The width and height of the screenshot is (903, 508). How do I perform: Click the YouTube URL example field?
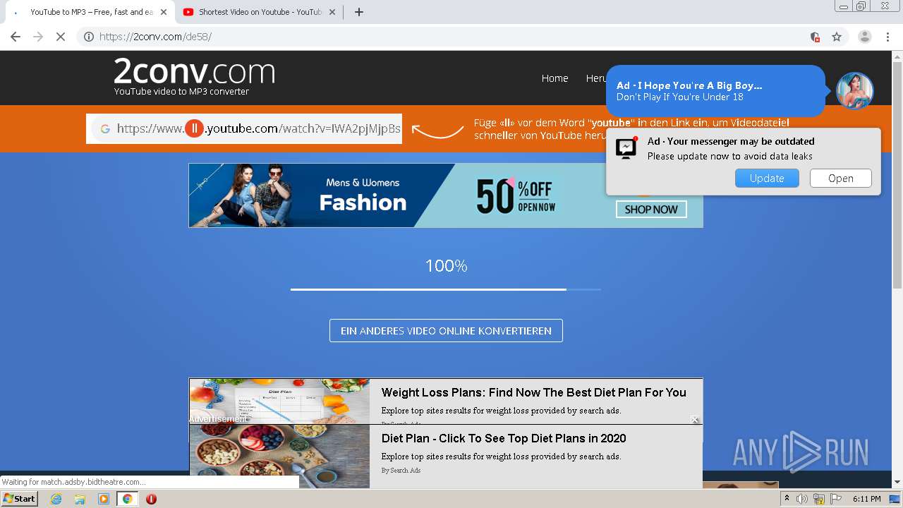click(244, 128)
